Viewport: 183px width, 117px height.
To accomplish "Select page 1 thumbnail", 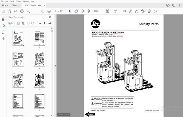I will (18, 38).
